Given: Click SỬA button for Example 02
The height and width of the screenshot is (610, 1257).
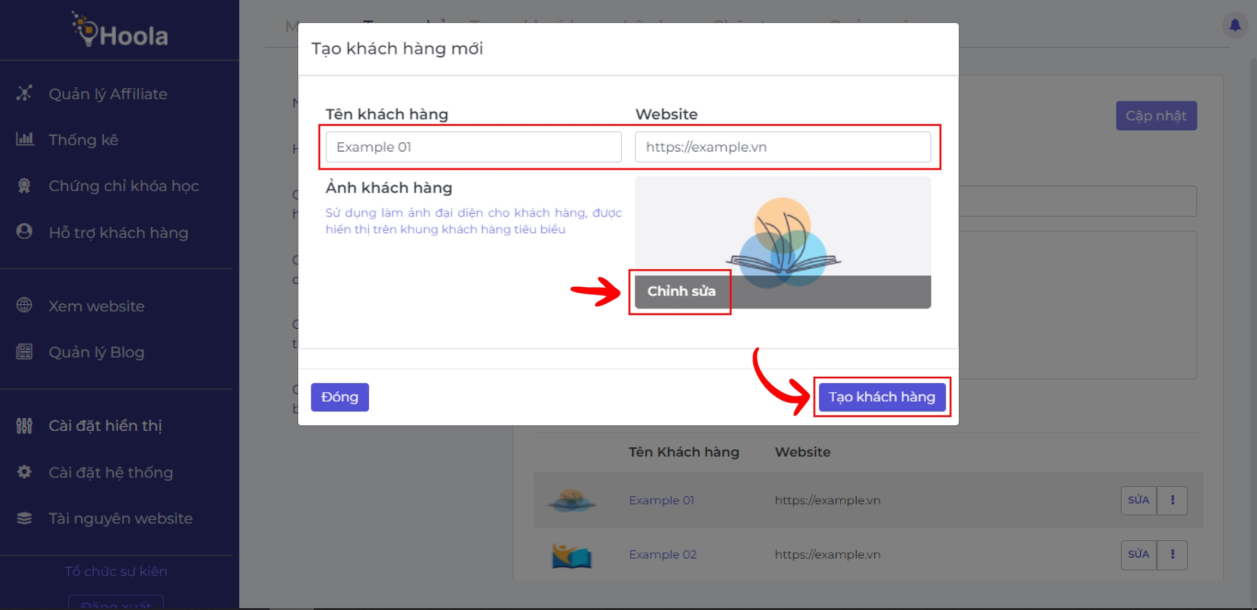Looking at the screenshot, I should 1138,554.
